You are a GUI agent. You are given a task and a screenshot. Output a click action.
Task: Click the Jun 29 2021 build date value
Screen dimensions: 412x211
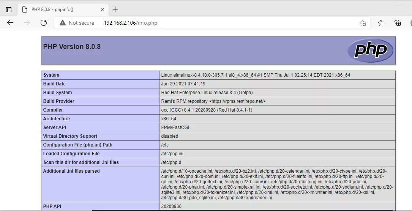(x=183, y=84)
